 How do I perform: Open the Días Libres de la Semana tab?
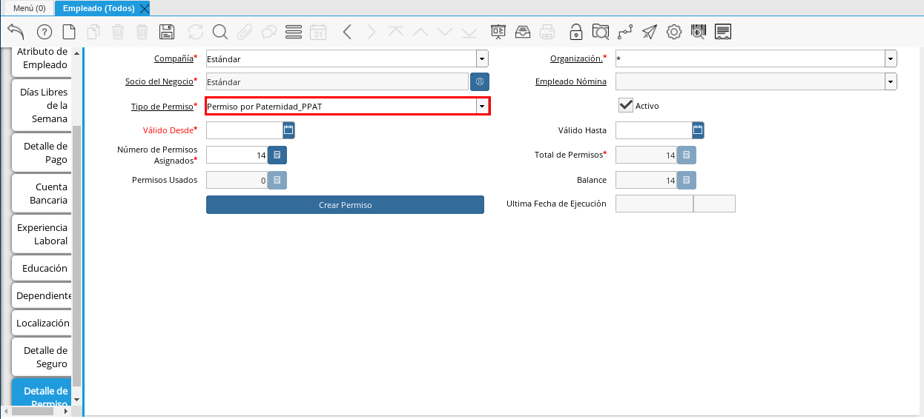point(42,106)
